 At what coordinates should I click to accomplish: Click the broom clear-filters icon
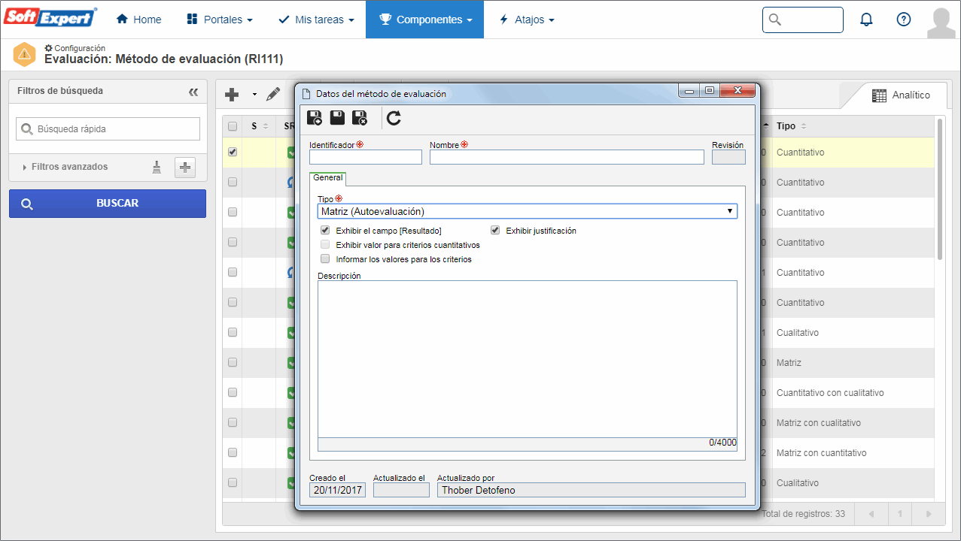tap(157, 167)
